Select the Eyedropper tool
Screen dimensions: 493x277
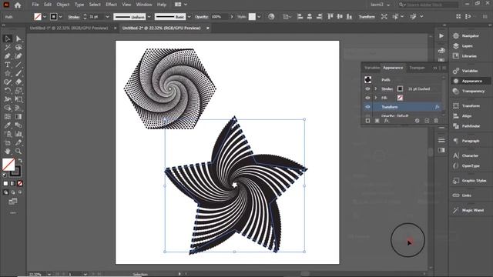pyautogui.click(x=7, y=125)
